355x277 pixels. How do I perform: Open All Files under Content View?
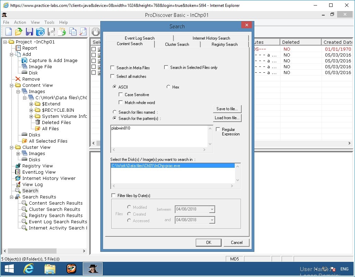tap(50, 129)
